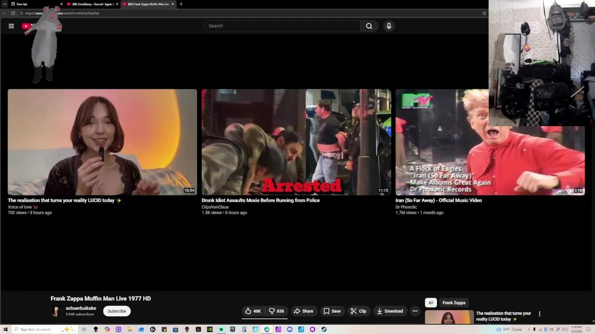Open the clock and date flyout
The image size is (595, 334).
[x=576, y=329]
